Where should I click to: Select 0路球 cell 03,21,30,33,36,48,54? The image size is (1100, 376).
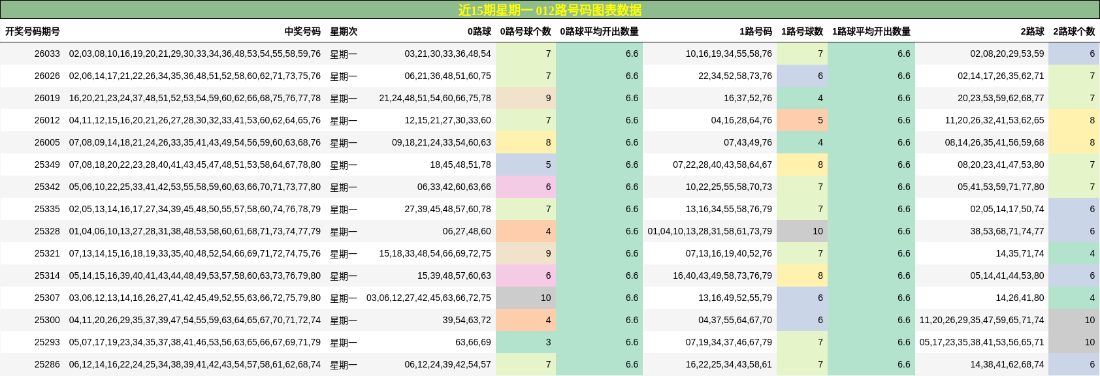pos(447,54)
